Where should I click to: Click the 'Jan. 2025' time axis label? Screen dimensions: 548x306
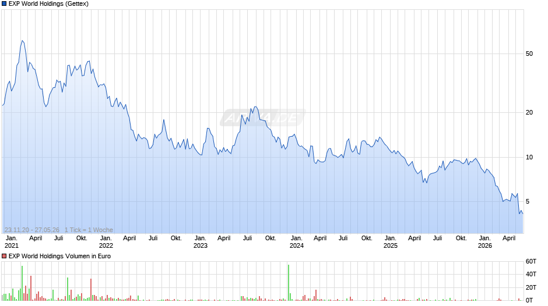coord(391,242)
